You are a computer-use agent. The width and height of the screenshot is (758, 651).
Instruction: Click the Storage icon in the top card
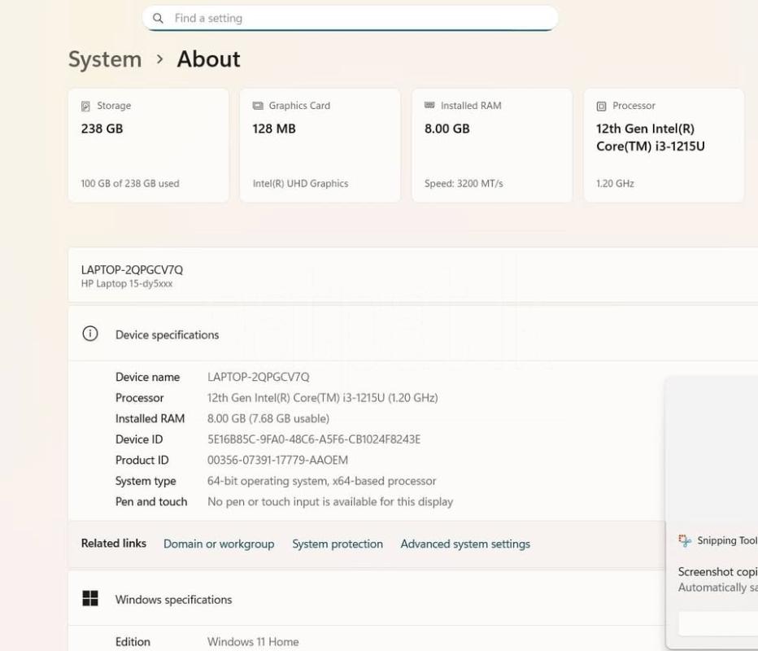(x=85, y=106)
